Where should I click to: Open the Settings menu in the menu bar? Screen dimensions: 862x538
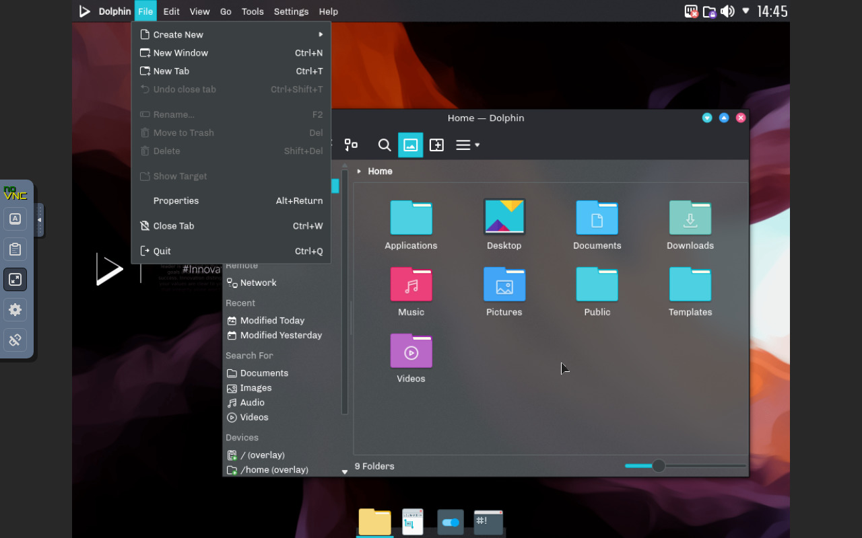tap(291, 11)
